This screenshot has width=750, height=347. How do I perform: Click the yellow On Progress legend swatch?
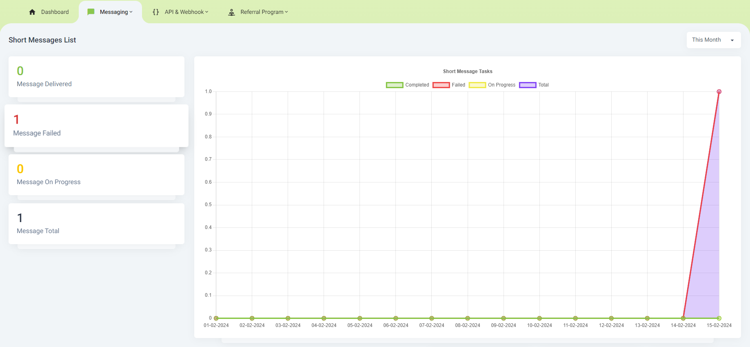pos(477,85)
